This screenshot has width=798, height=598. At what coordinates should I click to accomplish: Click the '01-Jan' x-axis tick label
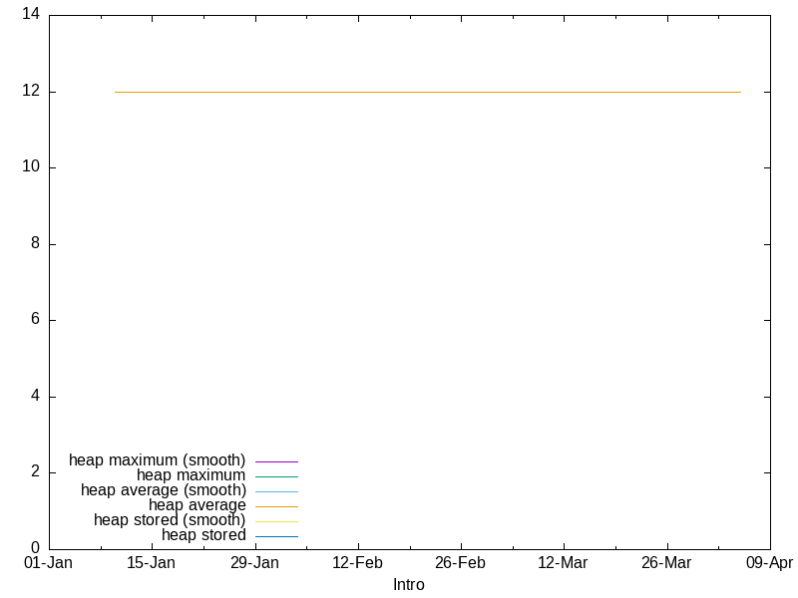coord(48,563)
